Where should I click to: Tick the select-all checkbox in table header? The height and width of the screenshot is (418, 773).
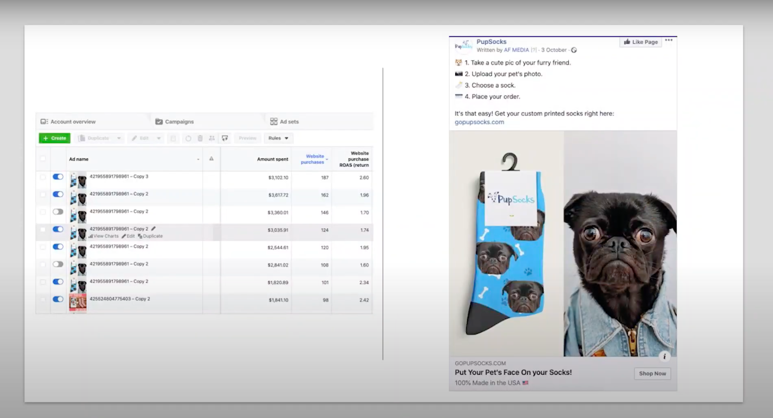(43, 159)
